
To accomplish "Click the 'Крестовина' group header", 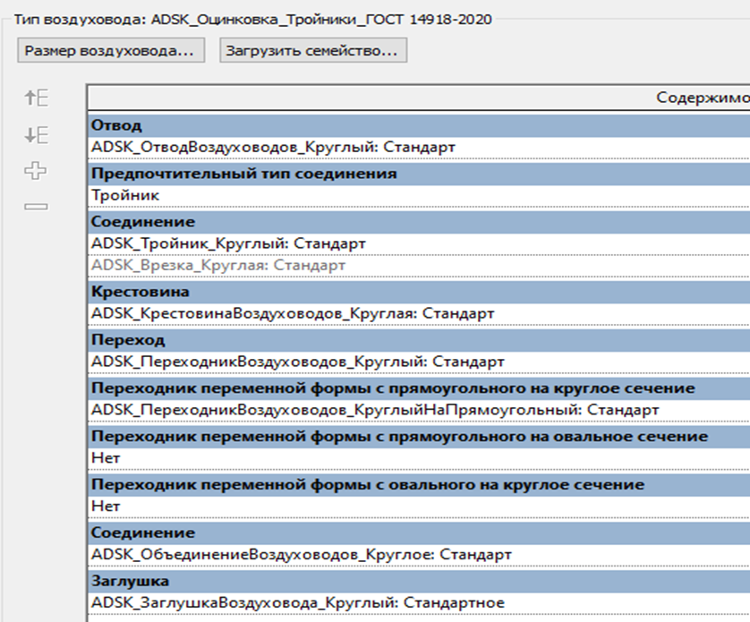I will click(419, 292).
